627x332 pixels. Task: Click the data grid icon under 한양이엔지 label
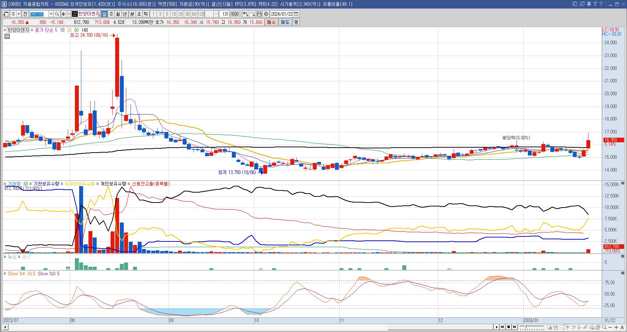[x=7, y=36]
